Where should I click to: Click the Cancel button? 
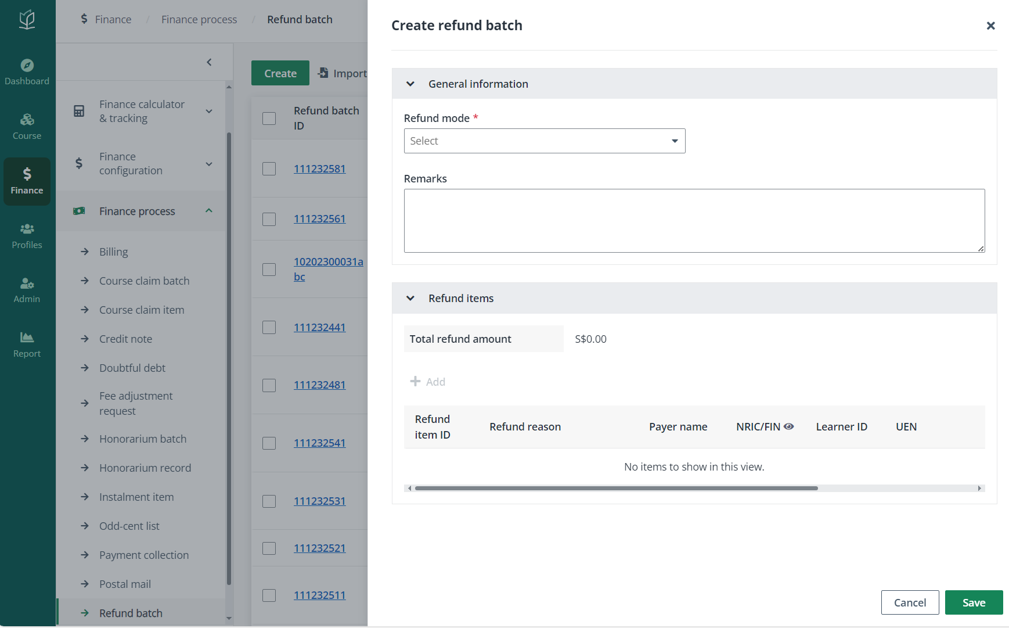coord(910,602)
